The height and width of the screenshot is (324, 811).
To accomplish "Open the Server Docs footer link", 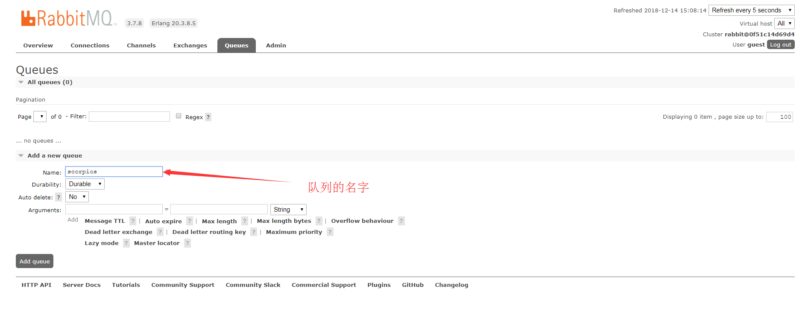I will tap(82, 285).
